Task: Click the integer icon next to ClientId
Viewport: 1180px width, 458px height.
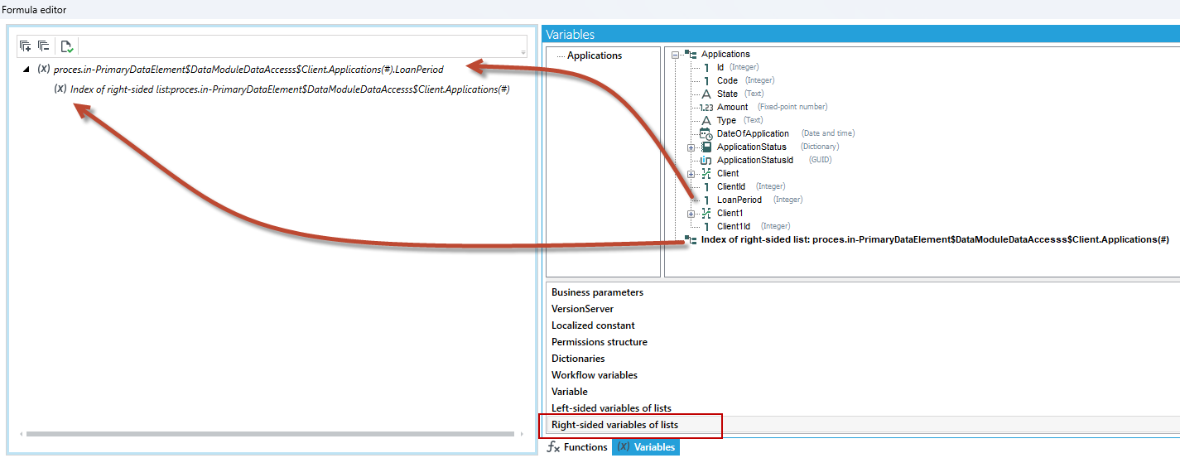Action: click(706, 186)
